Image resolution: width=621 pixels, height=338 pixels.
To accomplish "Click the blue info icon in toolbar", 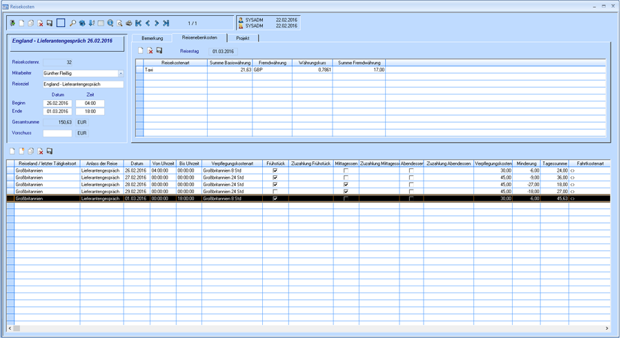I will (110, 23).
